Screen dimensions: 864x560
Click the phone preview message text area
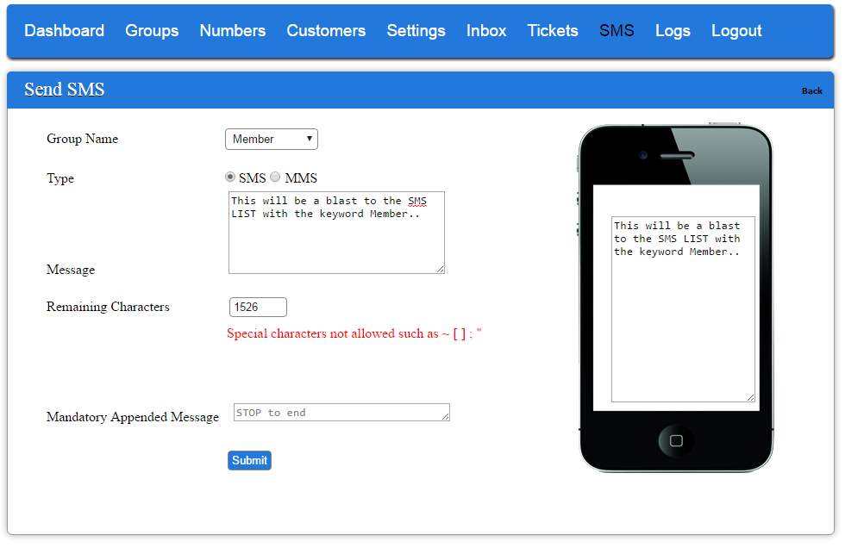(683, 309)
